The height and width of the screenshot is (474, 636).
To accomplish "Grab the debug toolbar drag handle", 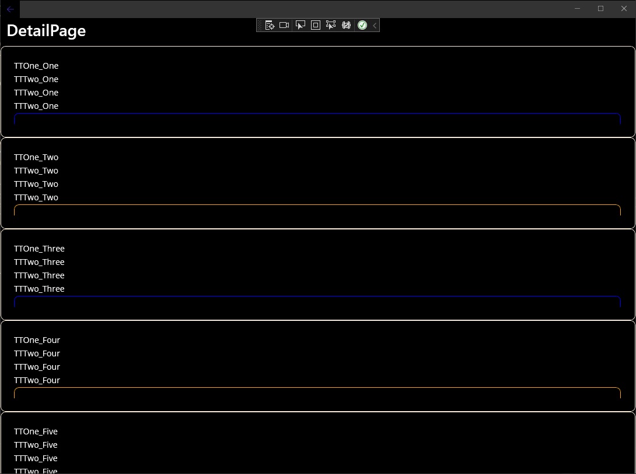I will coord(260,25).
